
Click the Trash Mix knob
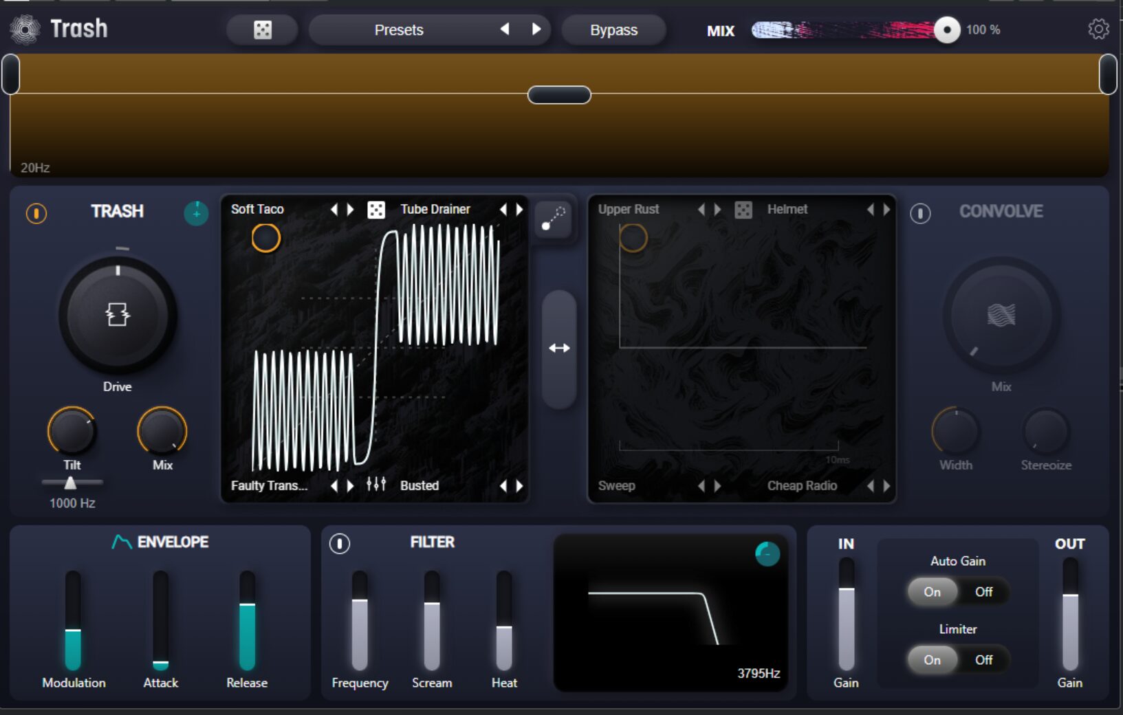tap(162, 431)
